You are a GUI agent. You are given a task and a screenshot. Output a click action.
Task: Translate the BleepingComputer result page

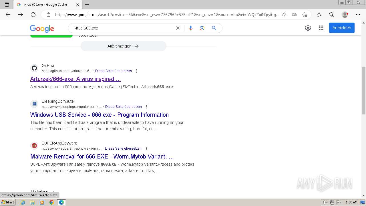pyautogui.click(x=124, y=107)
